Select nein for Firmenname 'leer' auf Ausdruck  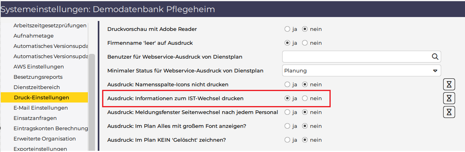click(x=304, y=43)
